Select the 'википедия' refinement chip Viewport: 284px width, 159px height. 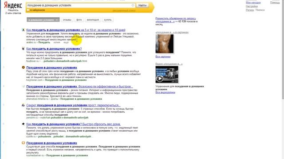tap(93, 20)
